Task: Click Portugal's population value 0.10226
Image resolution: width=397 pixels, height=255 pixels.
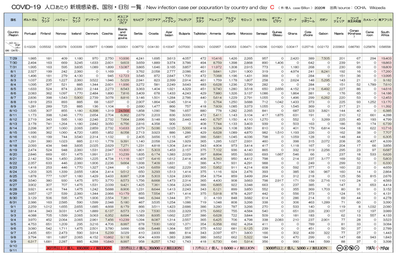Action: pyautogui.click(x=30, y=47)
